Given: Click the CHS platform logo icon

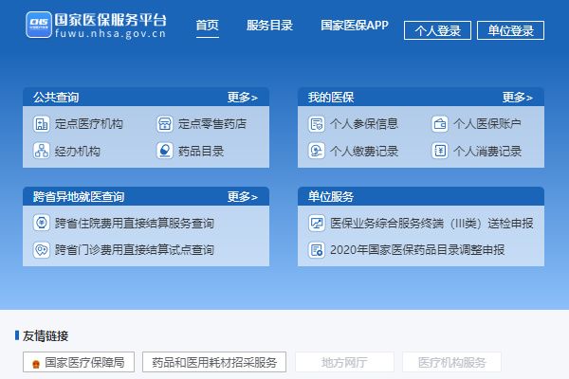Looking at the screenshot, I should point(39,25).
